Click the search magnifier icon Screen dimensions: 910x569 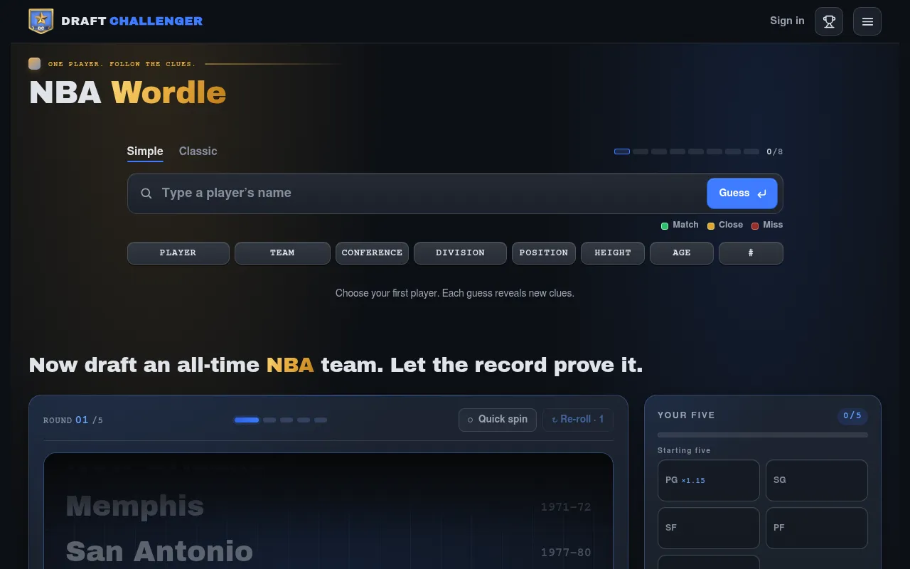click(146, 193)
